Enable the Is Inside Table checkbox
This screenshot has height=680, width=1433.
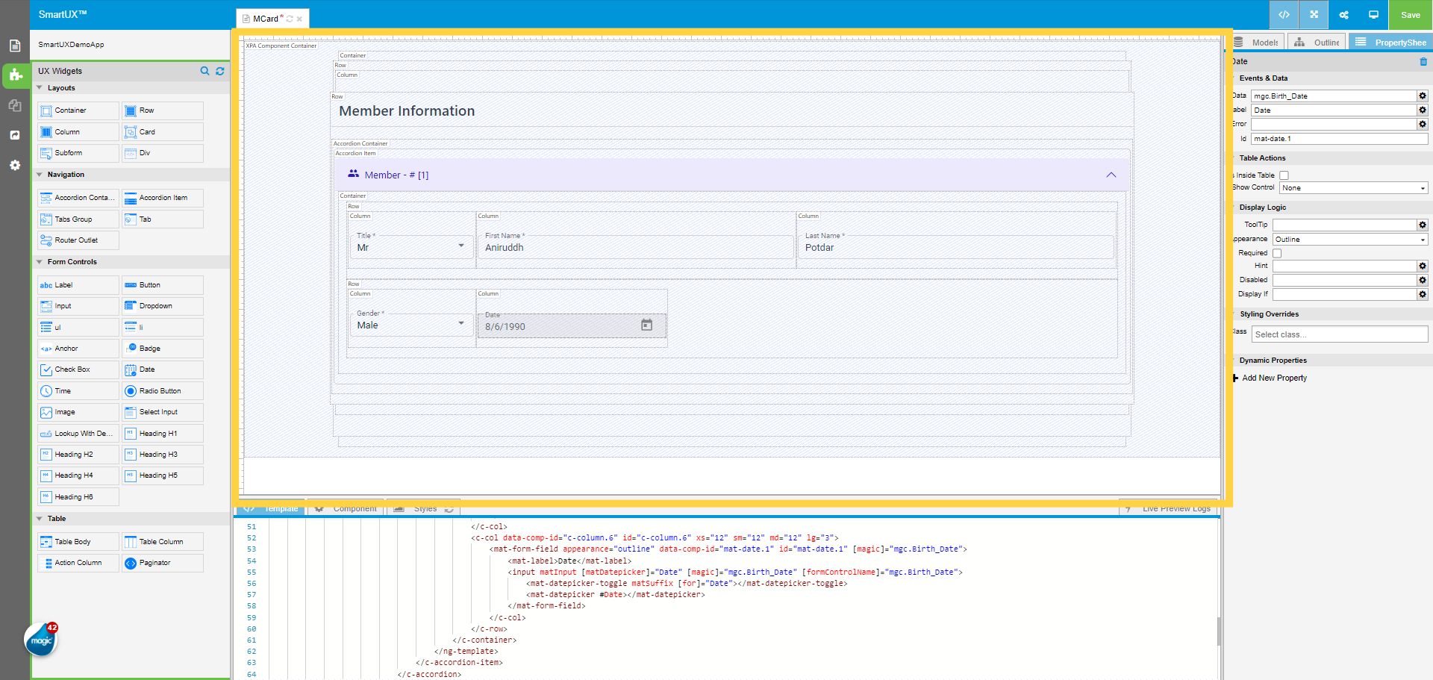[x=1284, y=175]
